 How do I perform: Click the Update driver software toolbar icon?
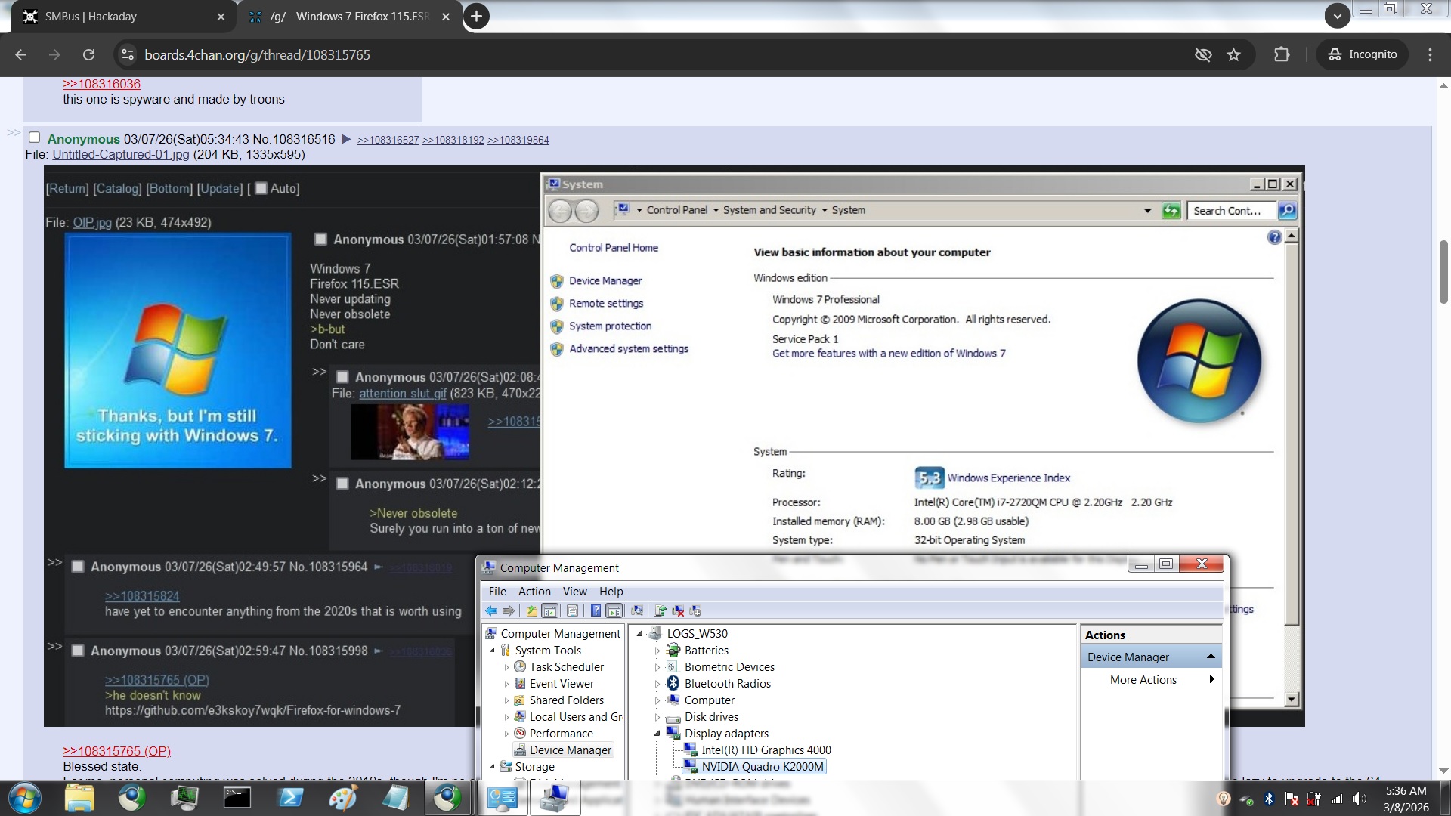coord(661,610)
